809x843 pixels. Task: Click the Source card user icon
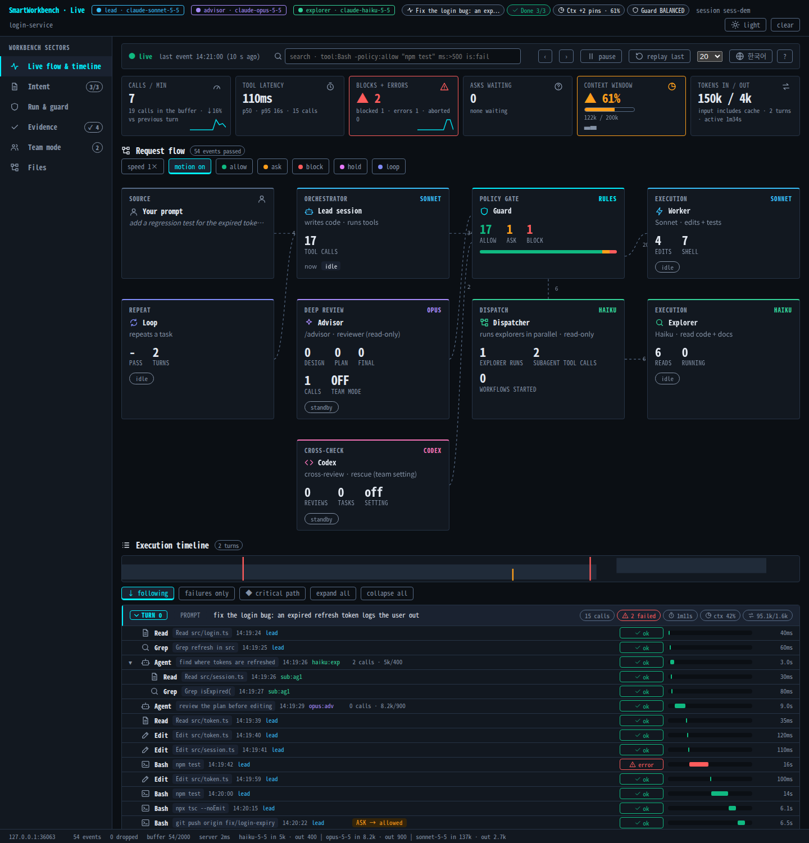262,199
